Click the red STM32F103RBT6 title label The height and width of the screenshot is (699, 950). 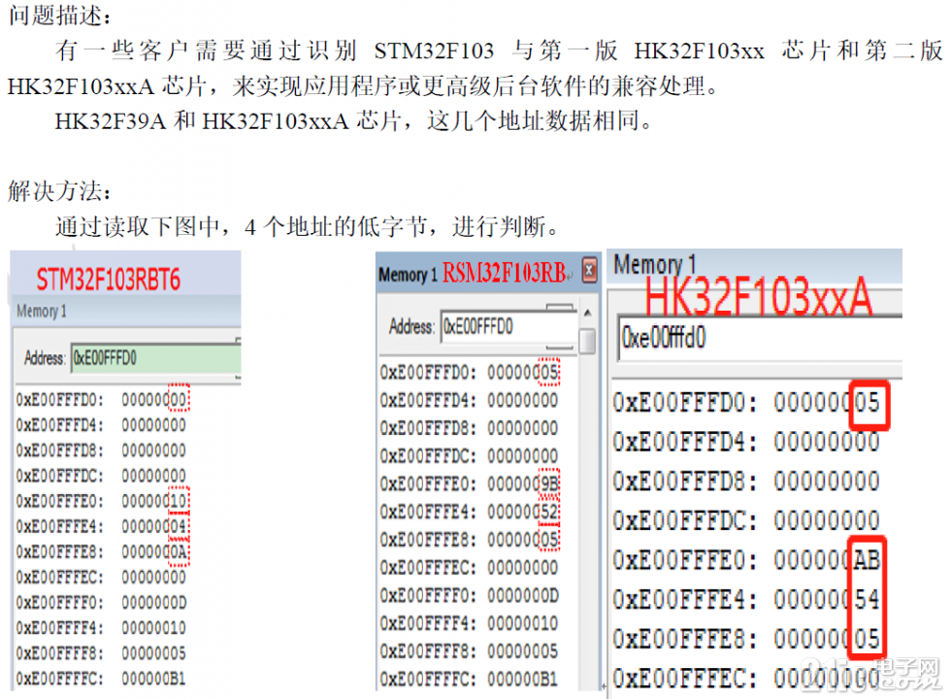tap(109, 280)
